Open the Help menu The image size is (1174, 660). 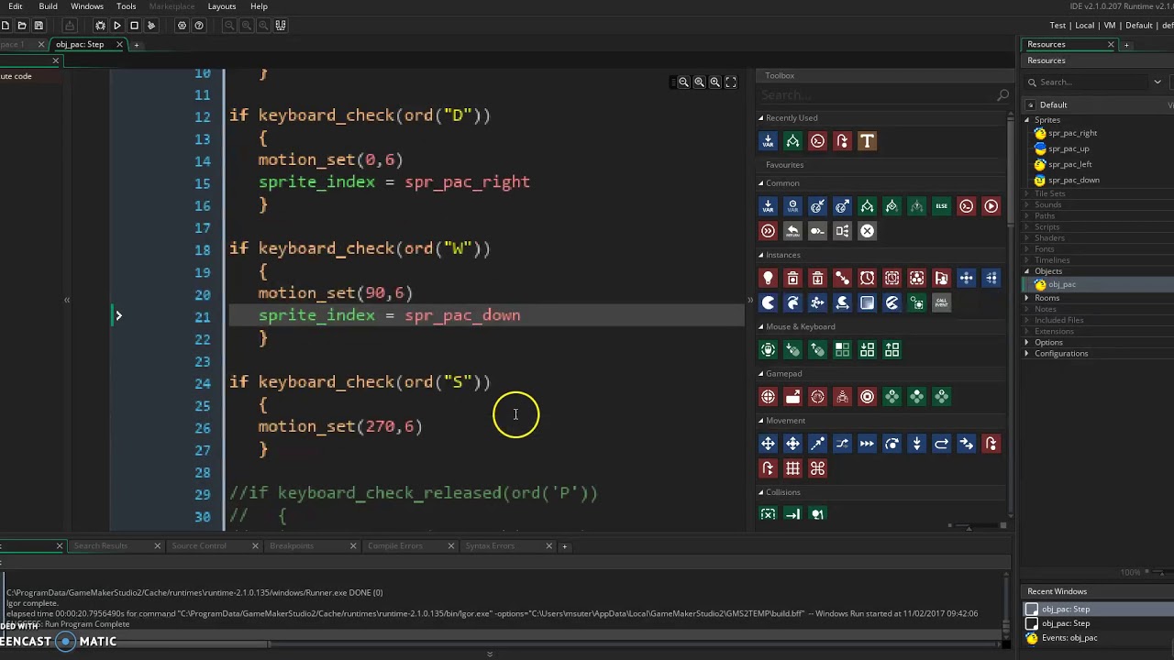tap(259, 6)
